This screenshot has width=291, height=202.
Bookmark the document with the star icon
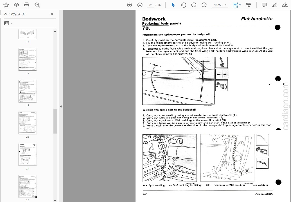6,5
